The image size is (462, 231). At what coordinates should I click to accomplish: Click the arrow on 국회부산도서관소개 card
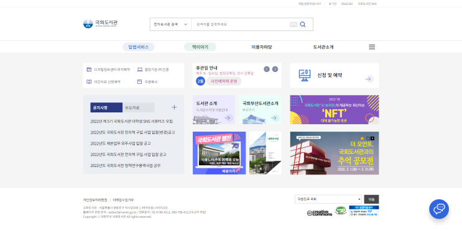pyautogui.click(x=275, y=118)
